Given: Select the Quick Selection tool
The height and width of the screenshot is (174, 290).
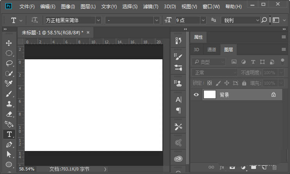Looking at the screenshot, I should (9, 74).
